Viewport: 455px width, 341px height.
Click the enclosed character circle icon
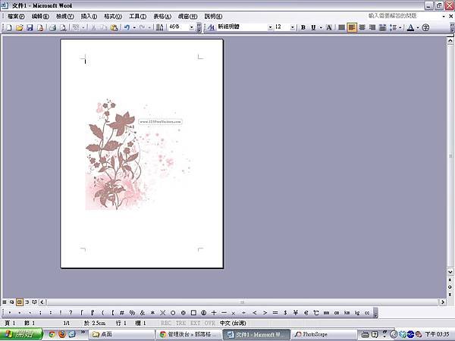[x=425, y=27]
